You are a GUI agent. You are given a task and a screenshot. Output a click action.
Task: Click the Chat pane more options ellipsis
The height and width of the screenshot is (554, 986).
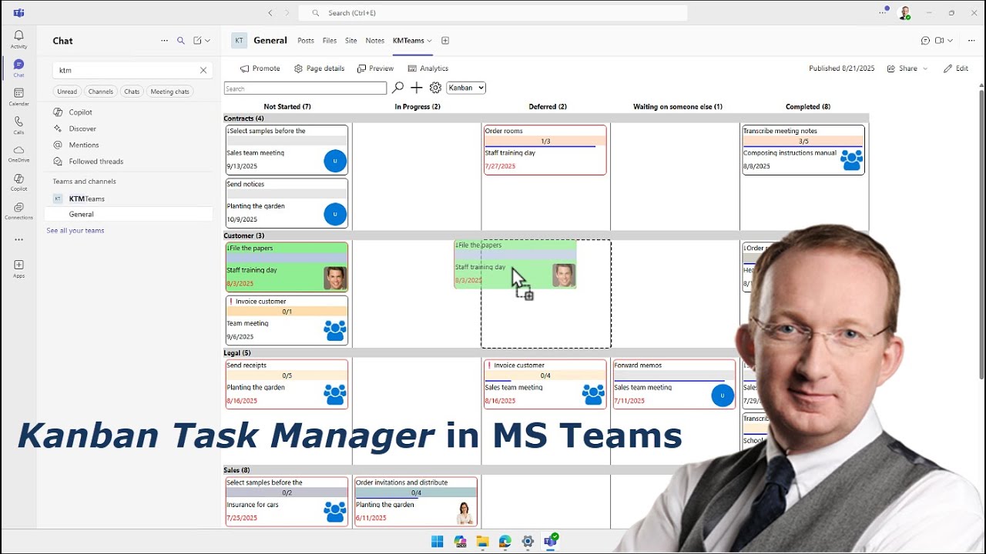164,41
